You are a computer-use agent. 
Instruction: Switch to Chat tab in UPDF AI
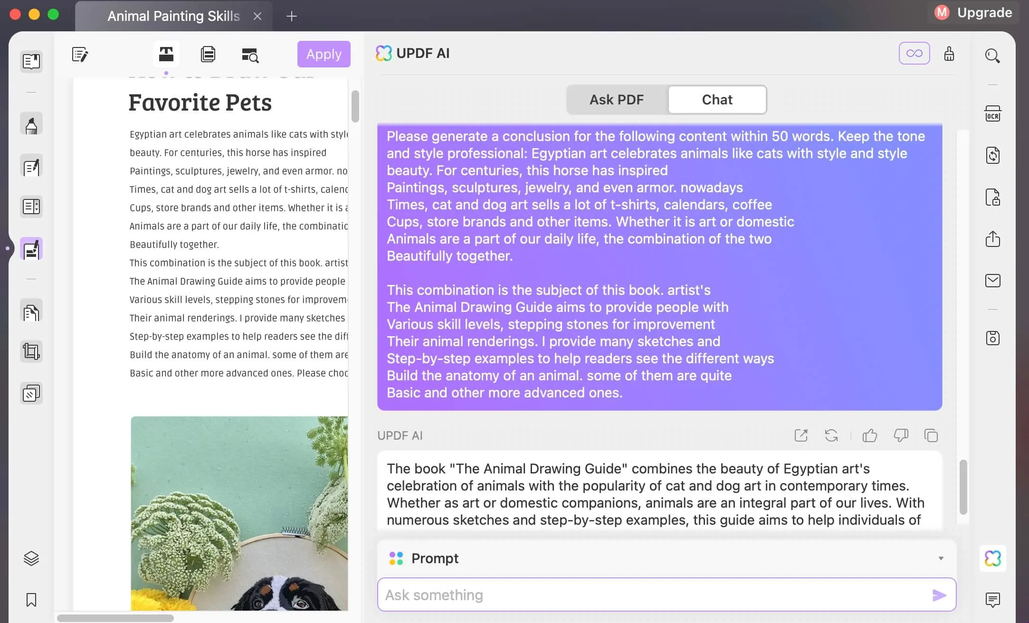[x=716, y=99]
